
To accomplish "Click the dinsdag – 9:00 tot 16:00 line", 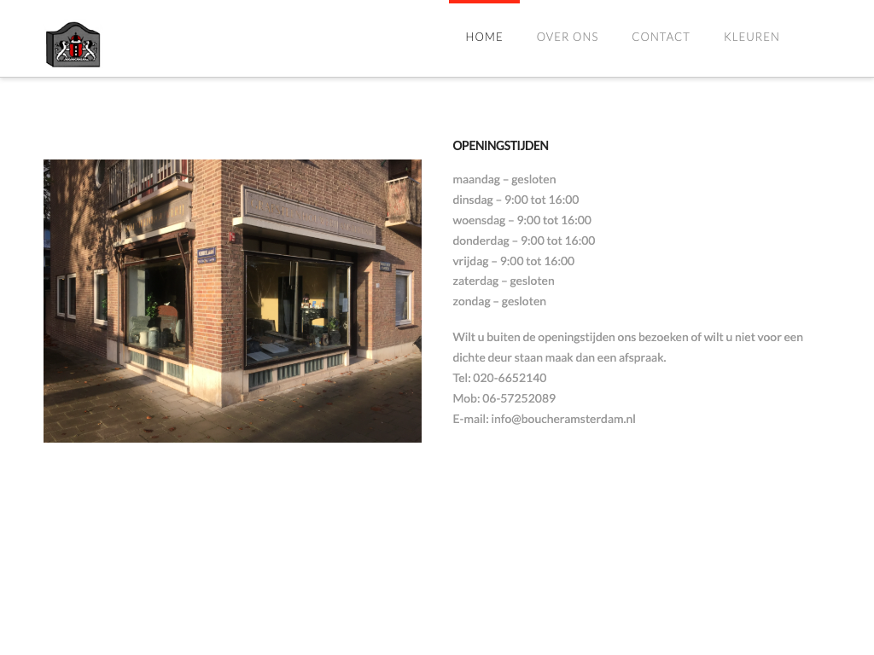I will point(516,200).
